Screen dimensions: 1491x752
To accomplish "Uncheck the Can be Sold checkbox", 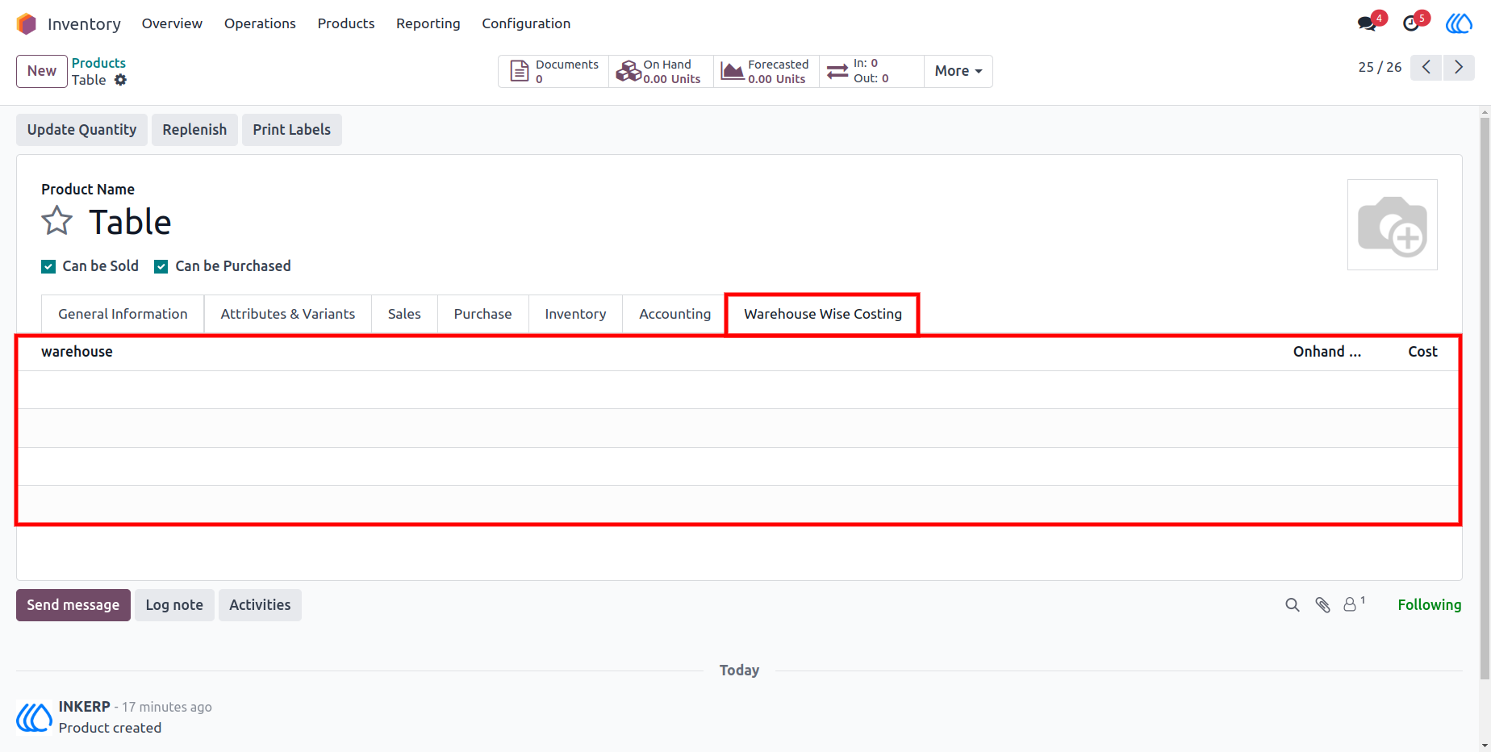I will click(x=48, y=266).
